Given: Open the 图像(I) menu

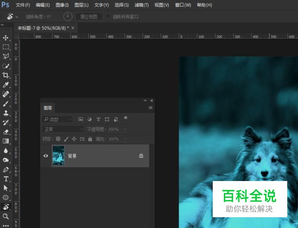Looking at the screenshot, I should pos(62,5).
